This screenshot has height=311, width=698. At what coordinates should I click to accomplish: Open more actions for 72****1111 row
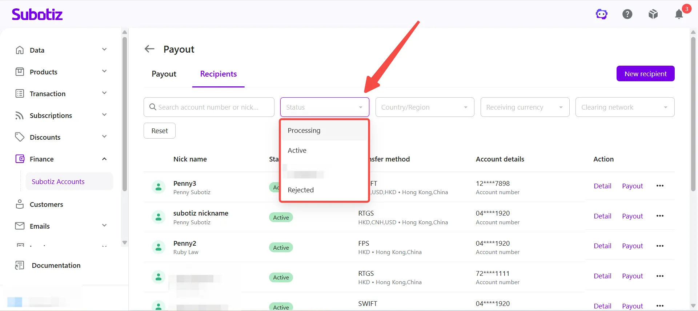click(660, 276)
